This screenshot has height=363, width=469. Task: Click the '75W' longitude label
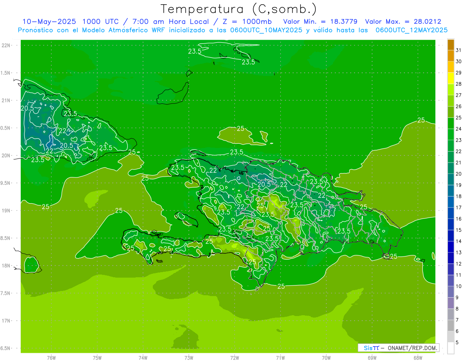click(x=97, y=358)
